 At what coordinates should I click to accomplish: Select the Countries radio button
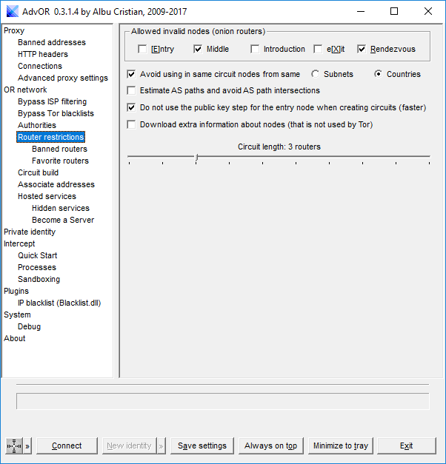pos(378,74)
